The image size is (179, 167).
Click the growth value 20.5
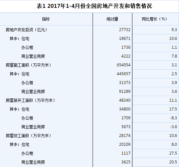tap(173, 162)
